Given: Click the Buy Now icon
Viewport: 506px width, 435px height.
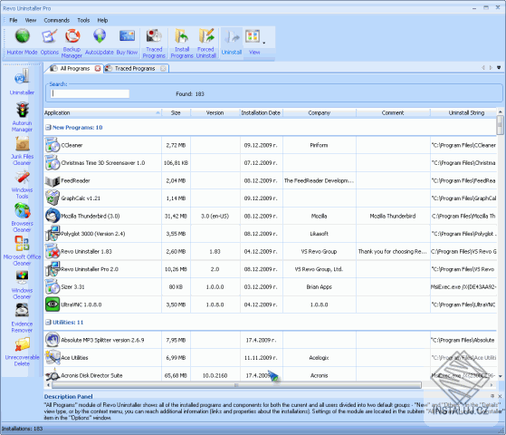Looking at the screenshot, I should click(x=127, y=36).
